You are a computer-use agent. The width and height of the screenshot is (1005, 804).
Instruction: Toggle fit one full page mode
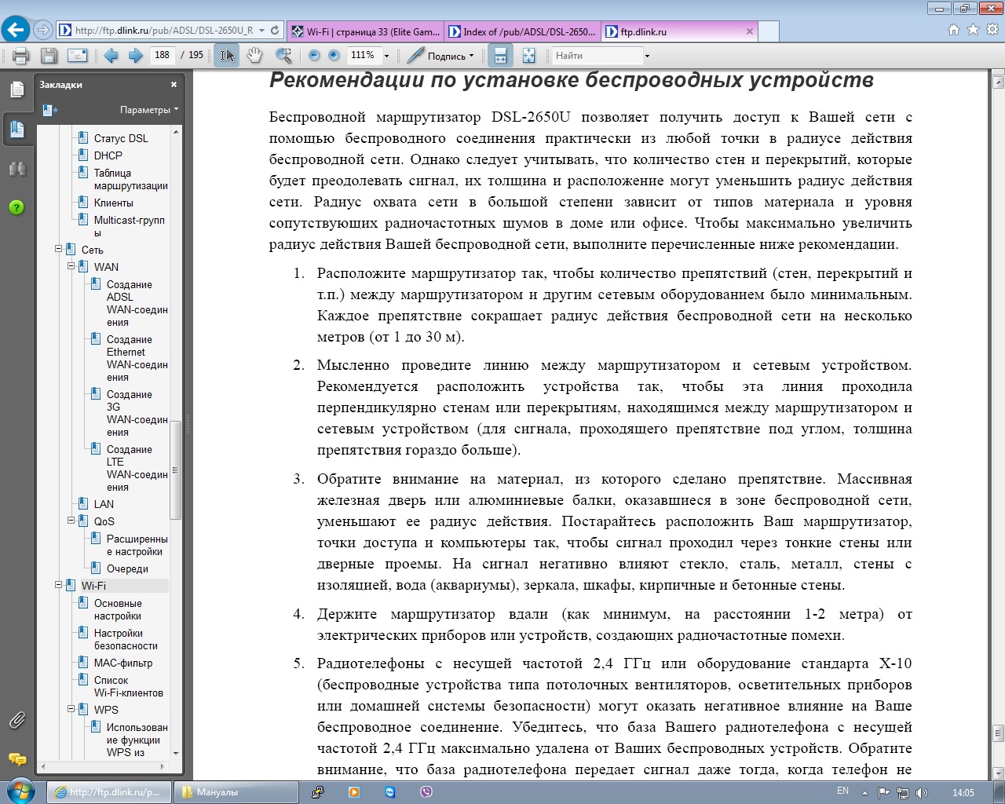coord(528,56)
